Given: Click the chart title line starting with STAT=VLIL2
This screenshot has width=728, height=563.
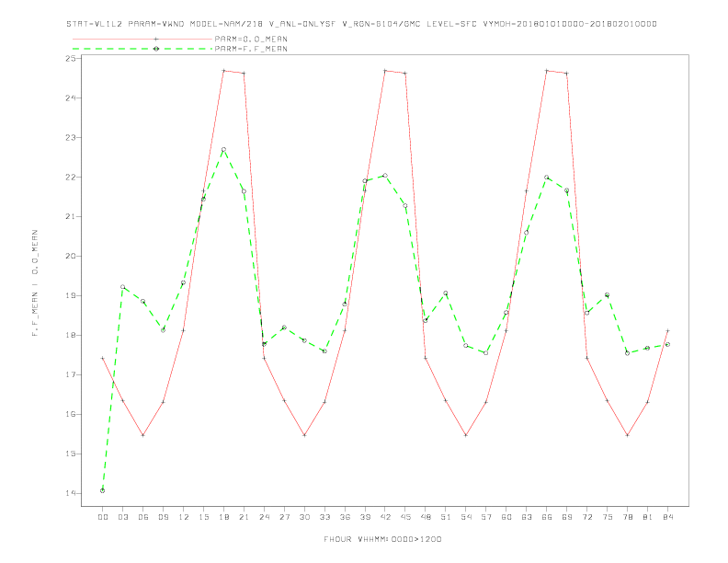Looking at the screenshot, I should tap(361, 24).
